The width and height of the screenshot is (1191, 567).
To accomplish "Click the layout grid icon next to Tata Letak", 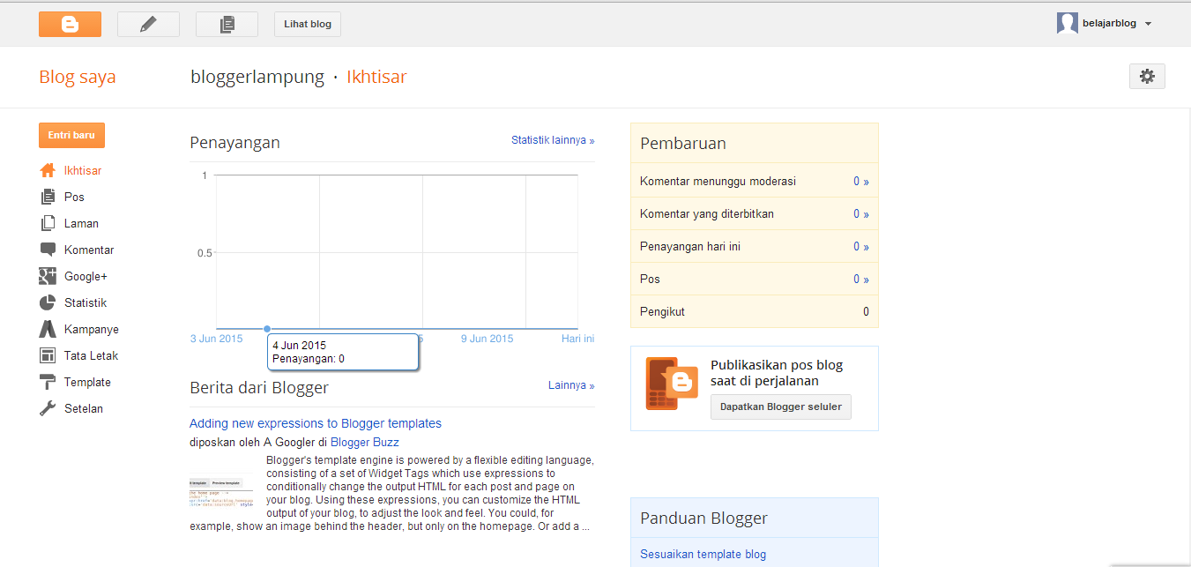I will pos(48,355).
